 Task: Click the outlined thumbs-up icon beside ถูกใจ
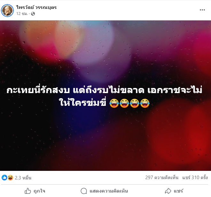click(x=28, y=191)
